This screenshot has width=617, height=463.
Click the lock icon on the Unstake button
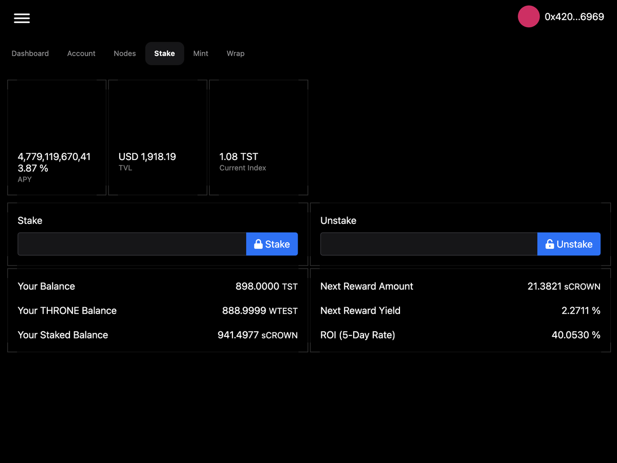[550, 243]
